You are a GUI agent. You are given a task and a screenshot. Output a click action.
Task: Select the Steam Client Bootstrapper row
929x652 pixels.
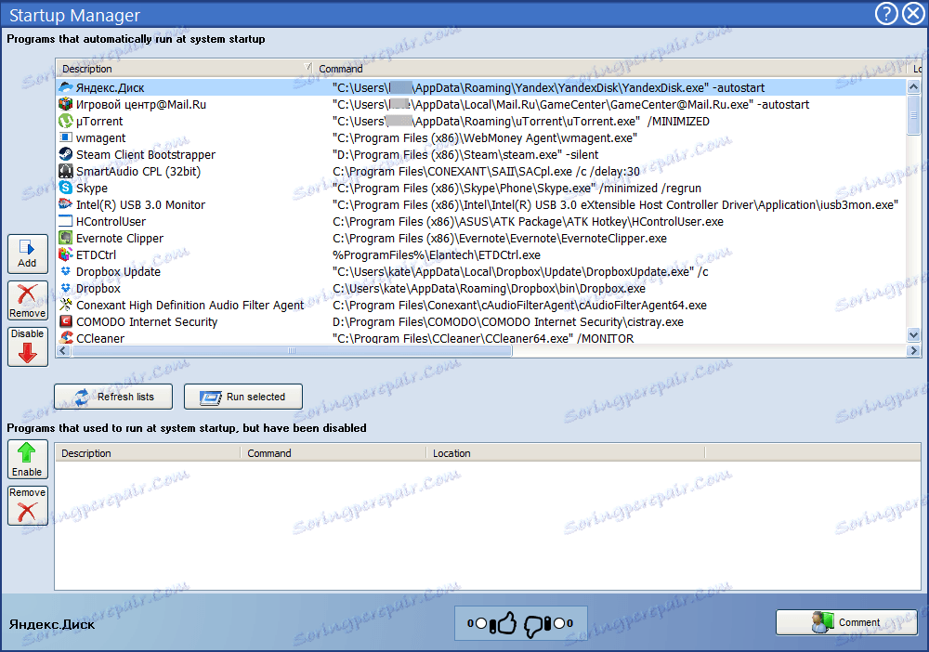[x=481, y=154]
